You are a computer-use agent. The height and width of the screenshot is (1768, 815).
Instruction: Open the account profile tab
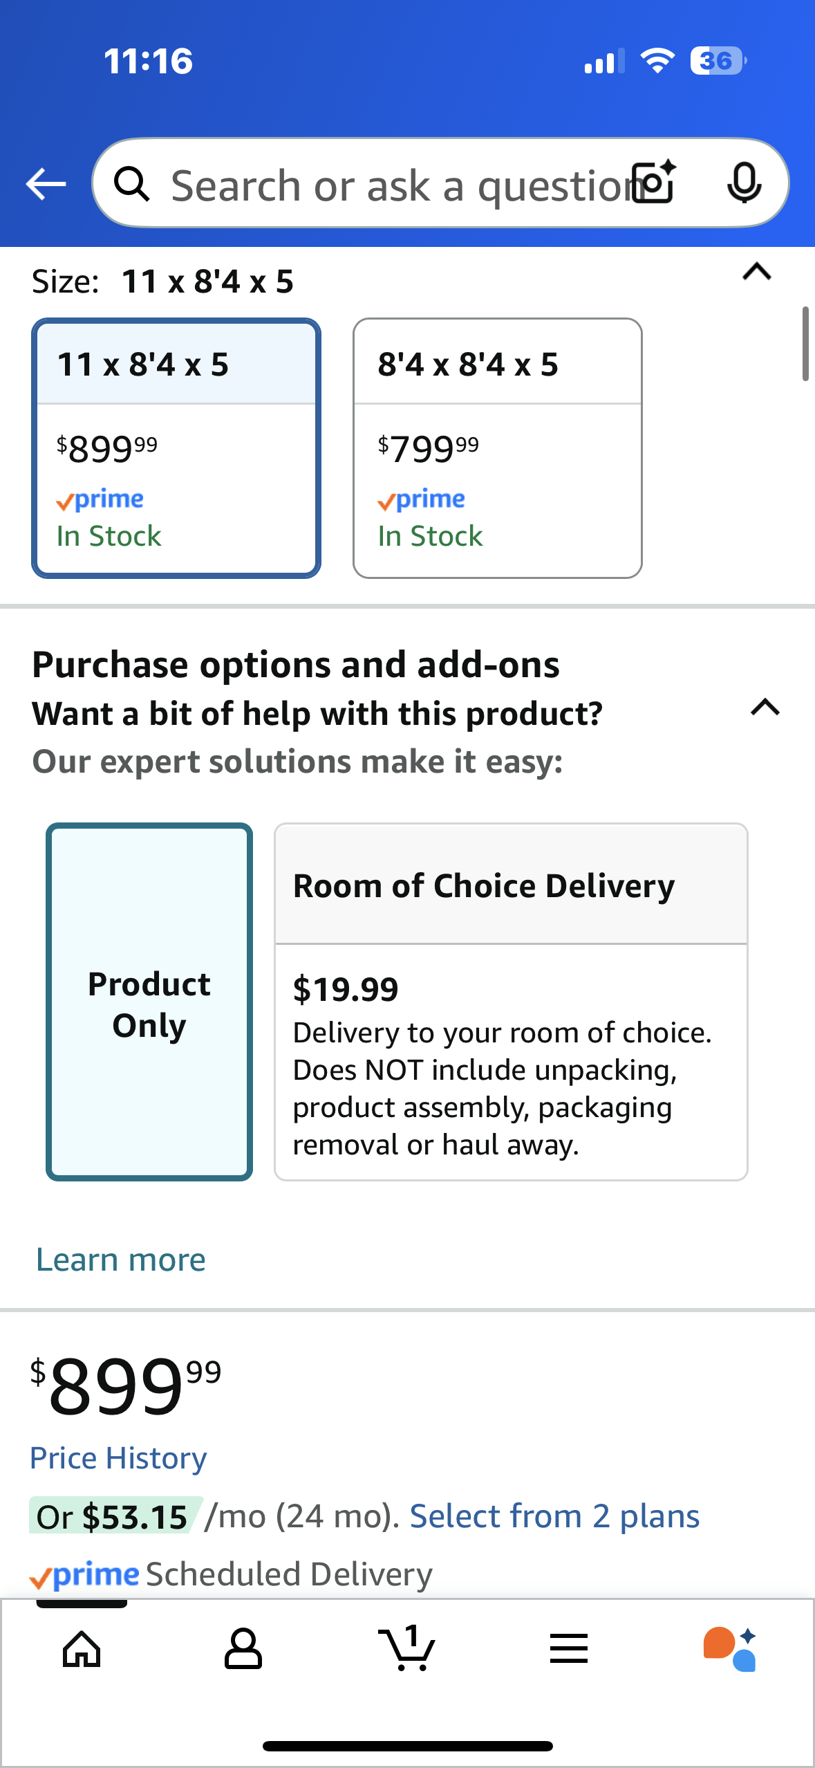(x=243, y=1649)
